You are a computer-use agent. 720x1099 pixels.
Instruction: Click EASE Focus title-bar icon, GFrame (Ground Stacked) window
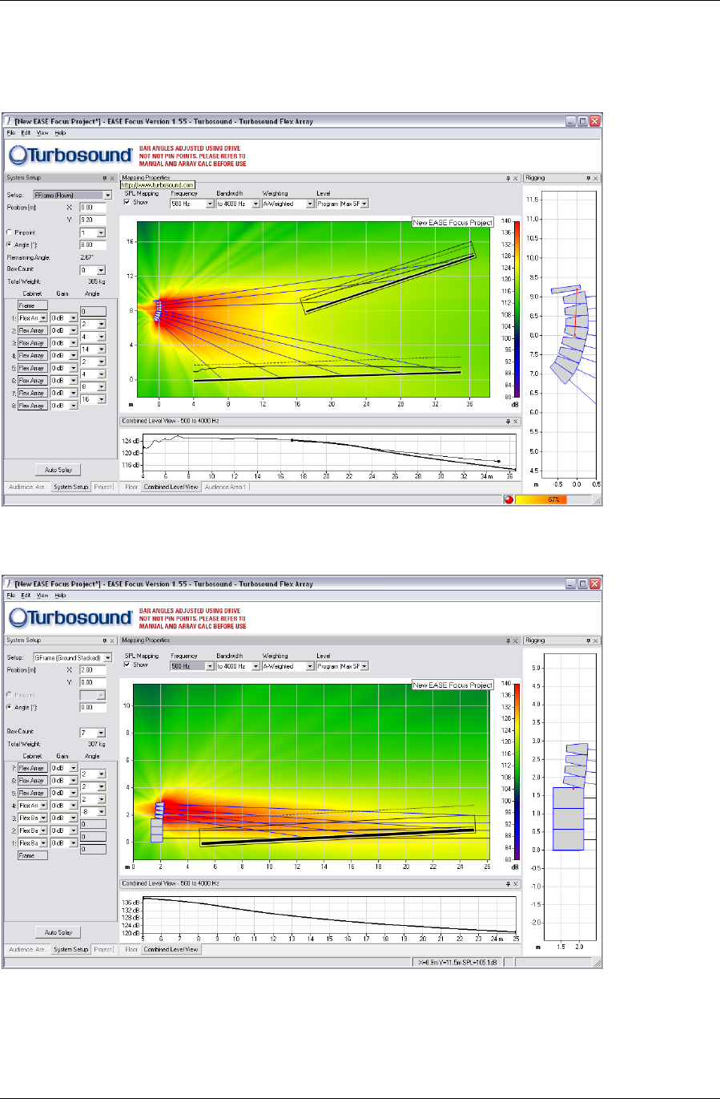point(10,584)
